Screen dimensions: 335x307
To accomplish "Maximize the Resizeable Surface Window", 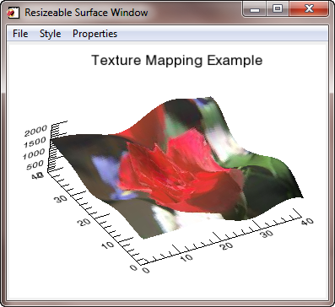I will point(278,9).
